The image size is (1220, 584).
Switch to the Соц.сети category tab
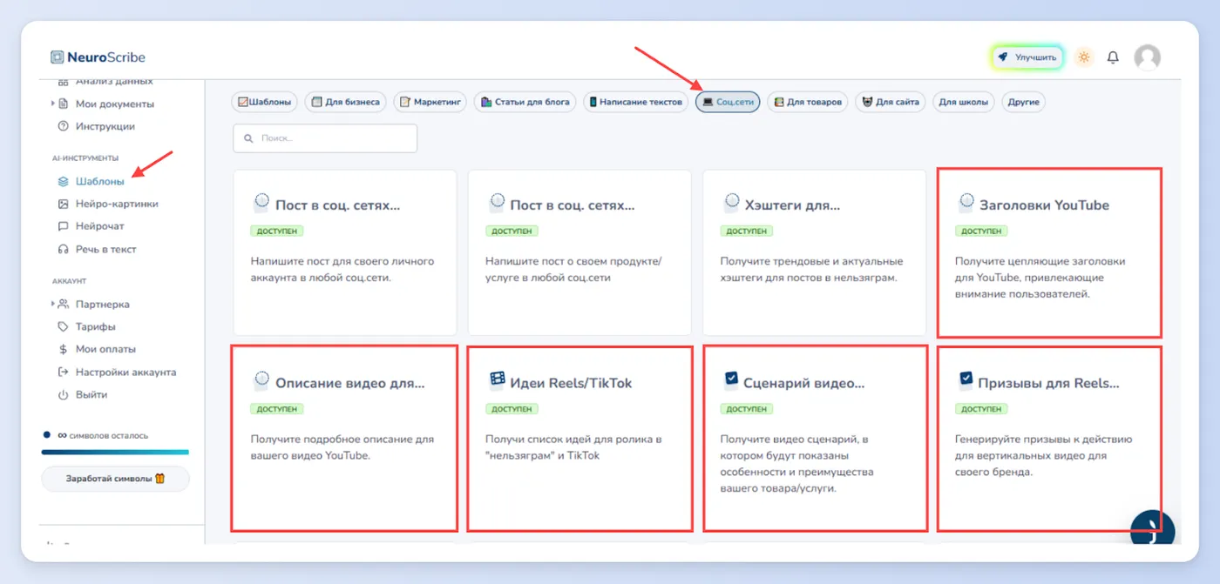(x=728, y=102)
